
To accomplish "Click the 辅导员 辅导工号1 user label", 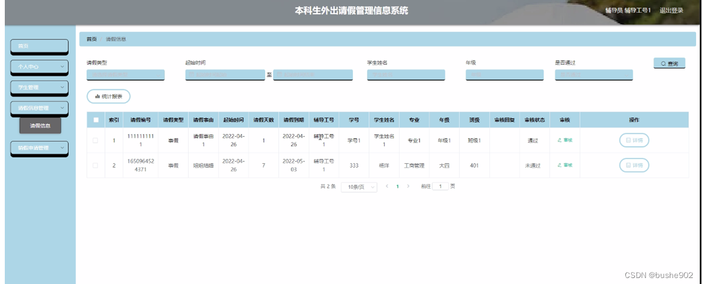I will pyautogui.click(x=628, y=10).
